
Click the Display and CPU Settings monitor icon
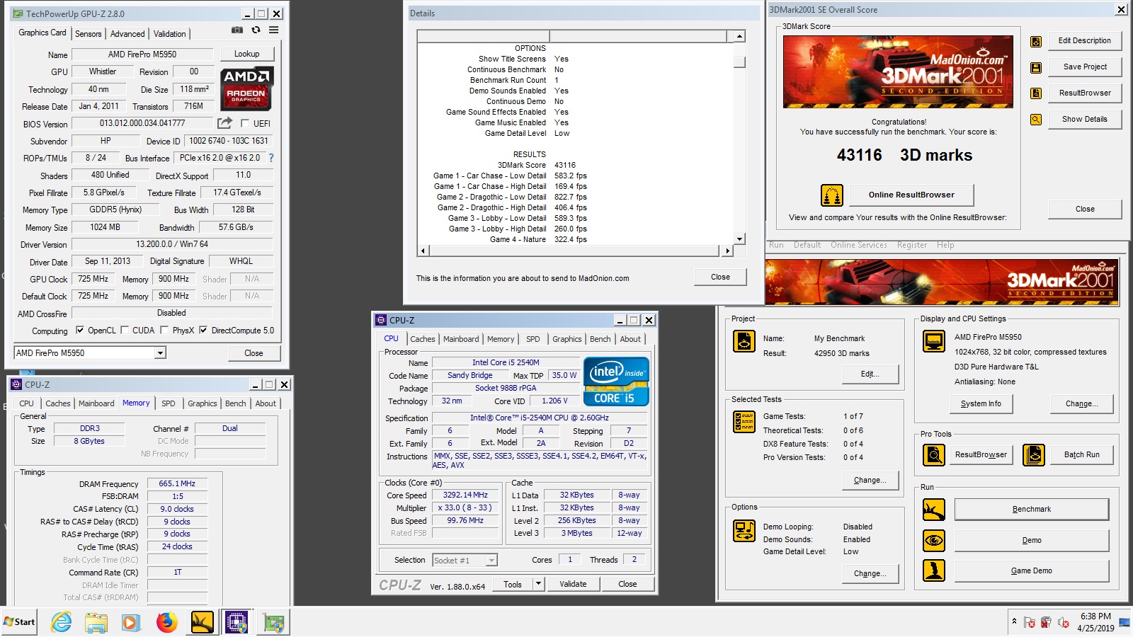pos(934,341)
